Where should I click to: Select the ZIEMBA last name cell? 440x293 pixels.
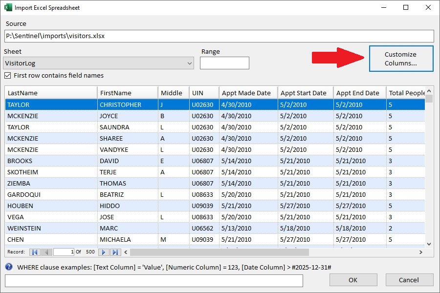[x=51, y=184]
